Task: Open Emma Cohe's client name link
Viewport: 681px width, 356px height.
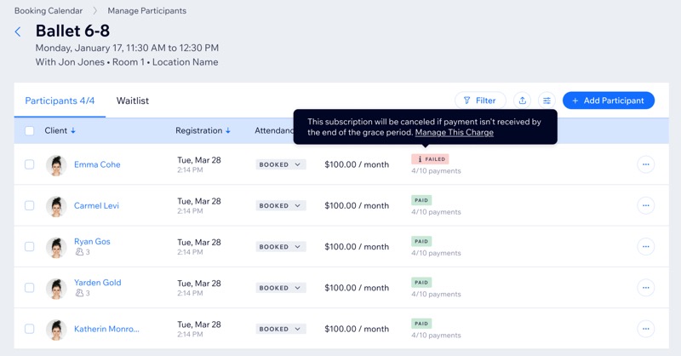Action: pos(97,164)
